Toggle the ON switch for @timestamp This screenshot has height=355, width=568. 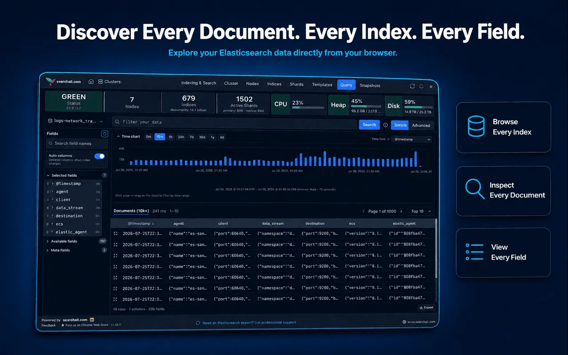point(98,184)
